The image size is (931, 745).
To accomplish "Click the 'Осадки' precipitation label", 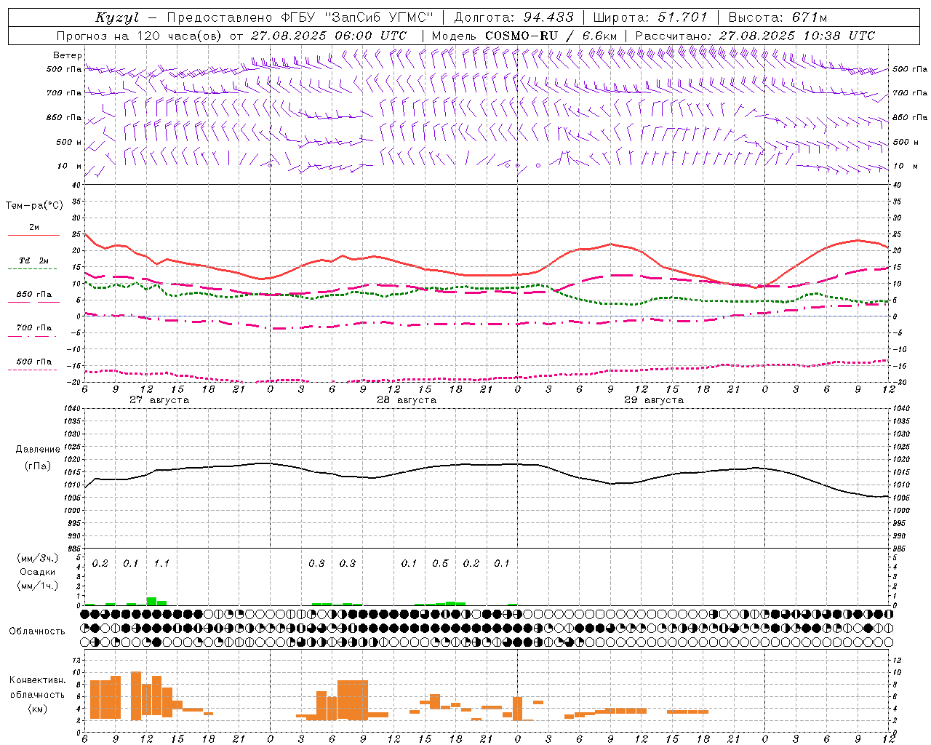I will point(38,572).
